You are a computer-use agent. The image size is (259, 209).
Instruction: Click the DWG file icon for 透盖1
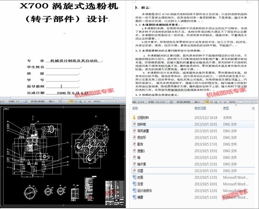coord(134,151)
